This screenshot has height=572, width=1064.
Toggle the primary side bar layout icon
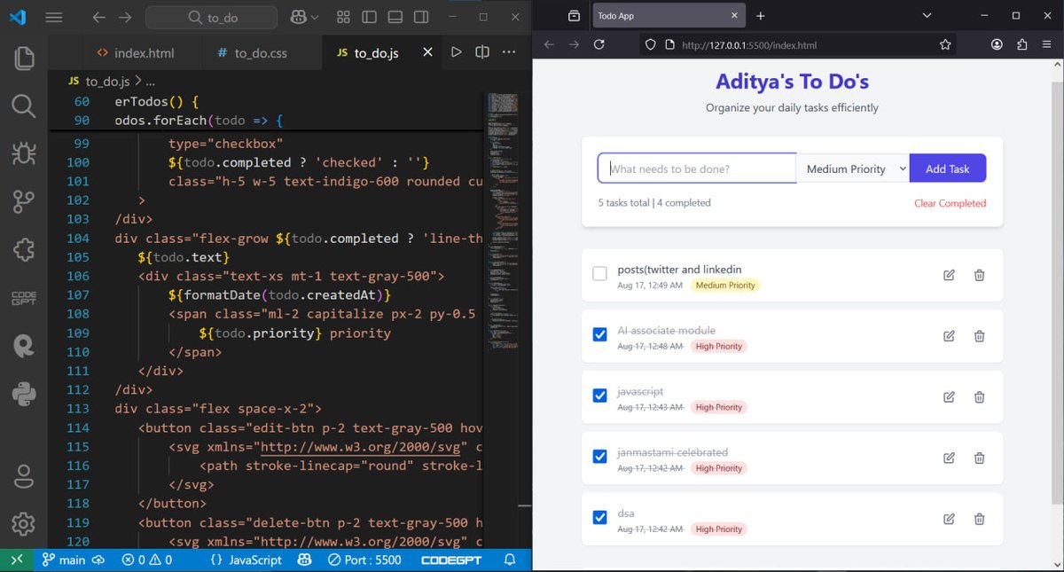(370, 17)
